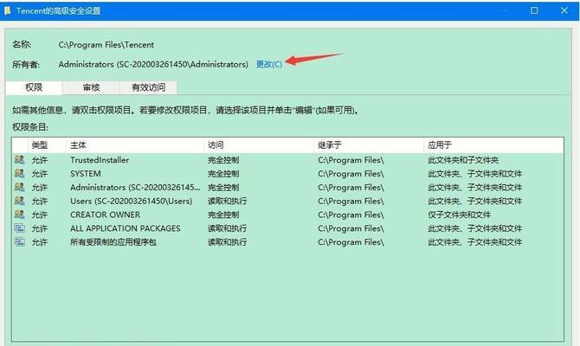Click 读取和执行 in the Users row
Image resolution: width=580 pixels, height=346 pixels.
(227, 201)
